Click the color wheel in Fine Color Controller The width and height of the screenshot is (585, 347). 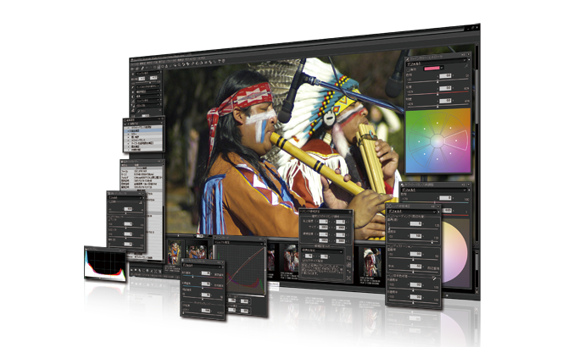[438, 140]
